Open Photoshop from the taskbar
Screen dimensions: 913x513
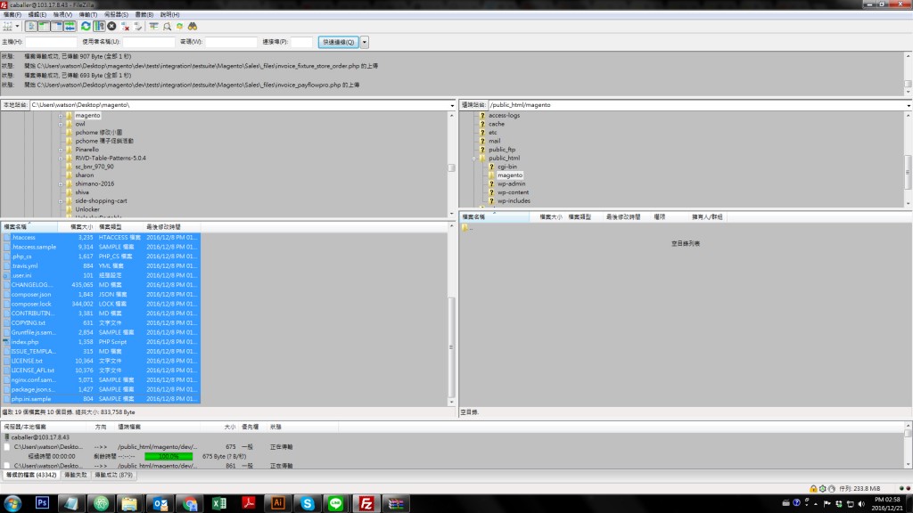pyautogui.click(x=42, y=503)
